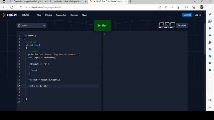Open the zoom control in address bar

pos(172,7)
